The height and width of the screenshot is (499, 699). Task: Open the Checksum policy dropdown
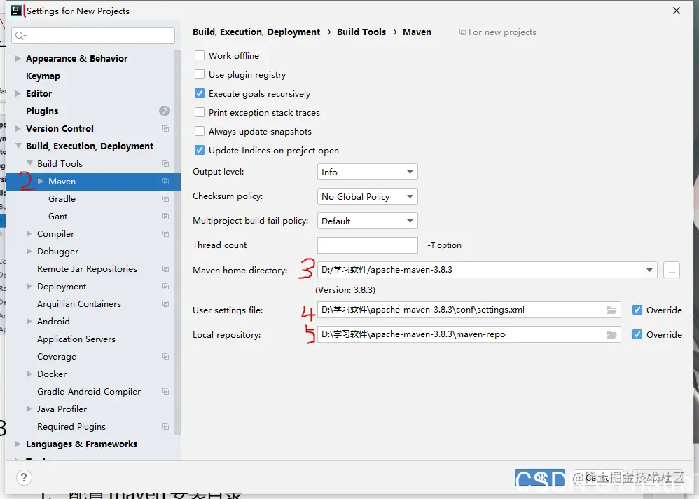[367, 197]
